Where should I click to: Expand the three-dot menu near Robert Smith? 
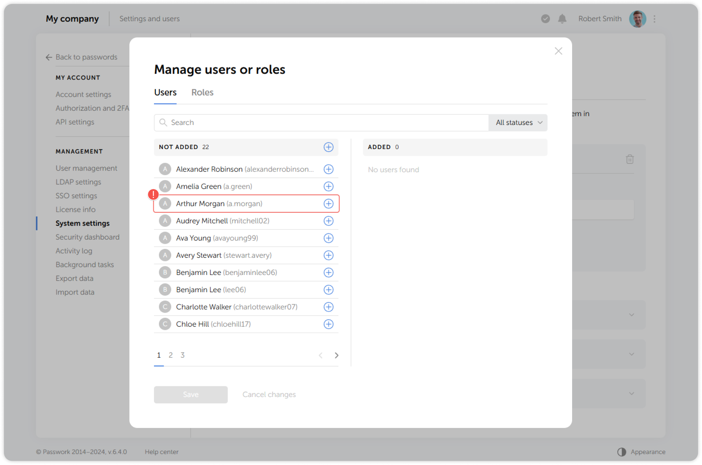tap(654, 19)
